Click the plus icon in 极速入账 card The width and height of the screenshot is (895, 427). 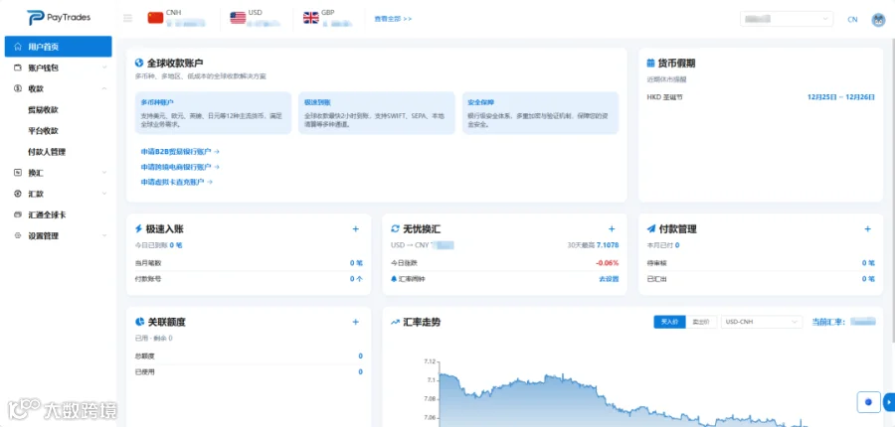356,229
